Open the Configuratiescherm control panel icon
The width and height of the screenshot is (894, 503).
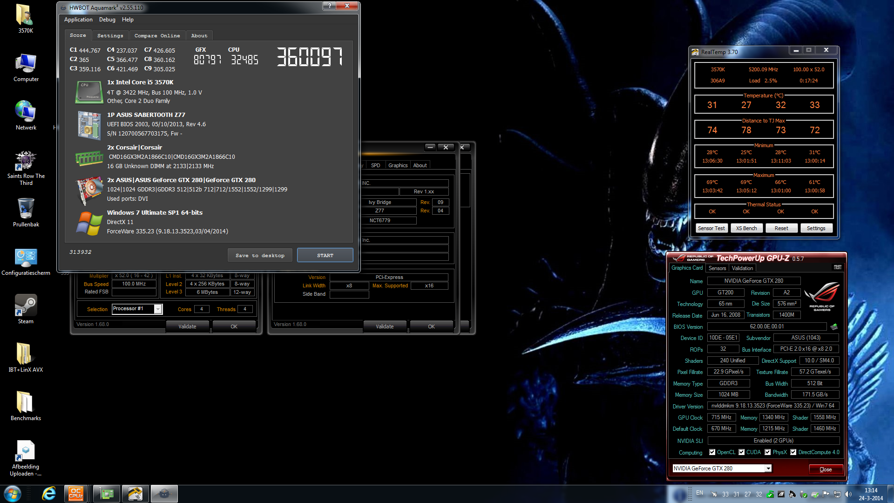coord(26,262)
